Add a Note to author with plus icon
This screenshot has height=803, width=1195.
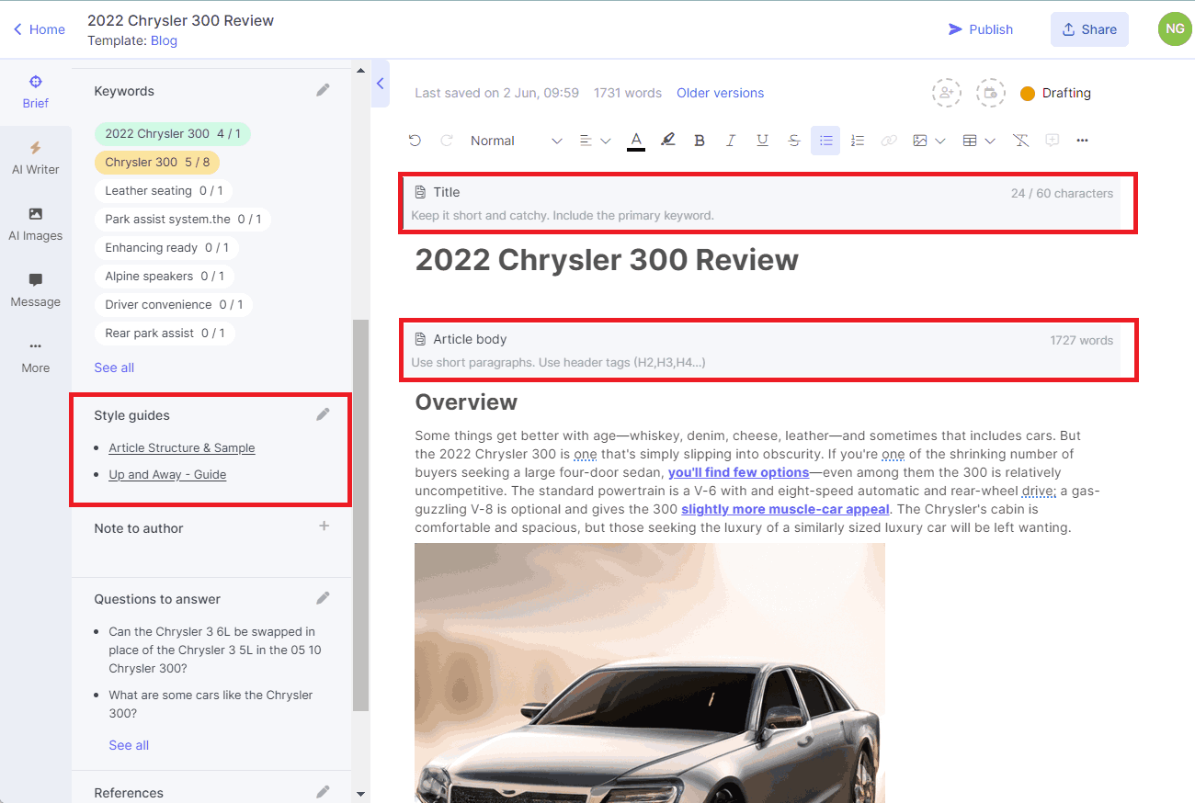[324, 526]
